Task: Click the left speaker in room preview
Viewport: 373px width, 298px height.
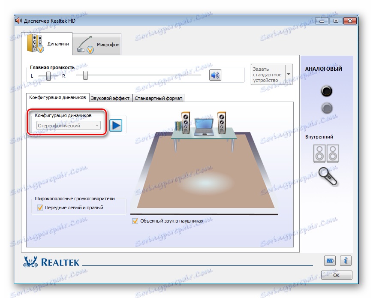Action: (186, 123)
